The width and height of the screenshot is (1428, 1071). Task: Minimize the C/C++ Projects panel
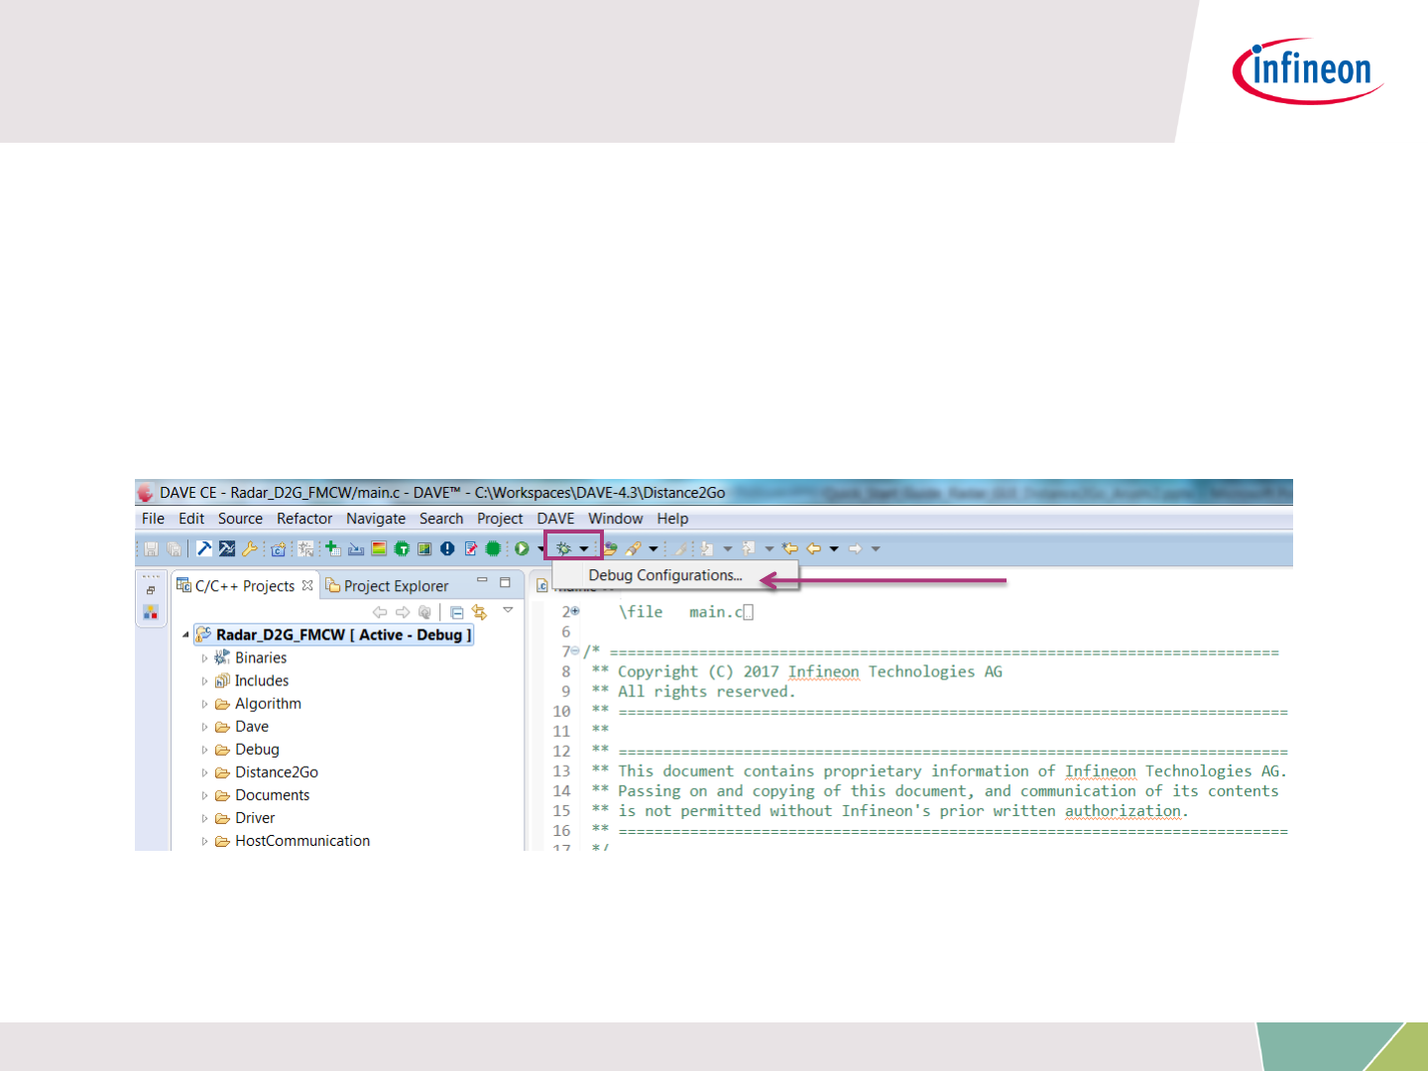click(482, 581)
